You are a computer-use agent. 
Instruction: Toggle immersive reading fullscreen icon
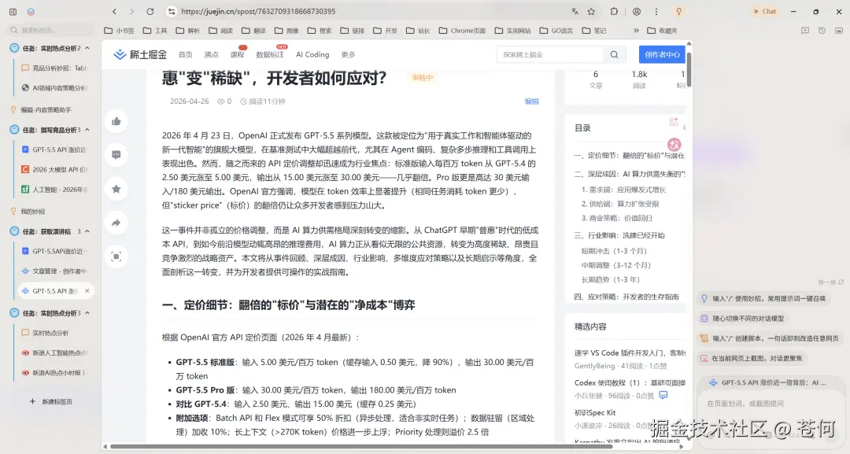pyautogui.click(x=116, y=257)
